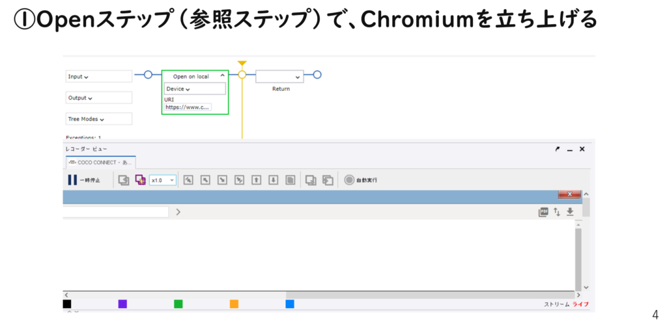Viewport: 667px width, 331px height.
Task: Click the up-down arrows transfer icon
Action: pyautogui.click(x=557, y=212)
